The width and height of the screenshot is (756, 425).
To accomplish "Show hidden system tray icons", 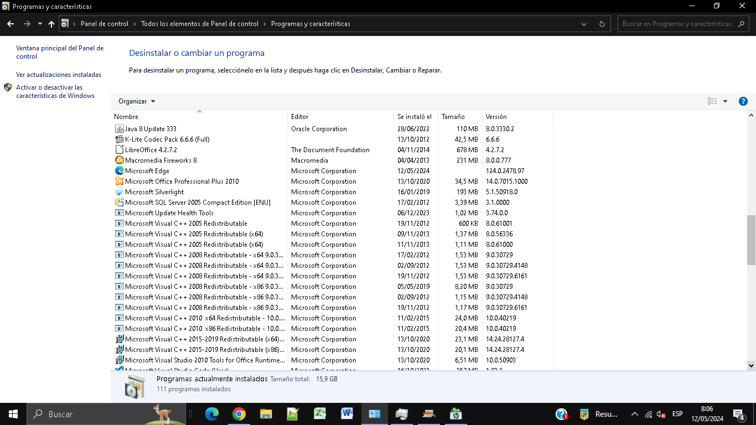I will tap(635, 414).
